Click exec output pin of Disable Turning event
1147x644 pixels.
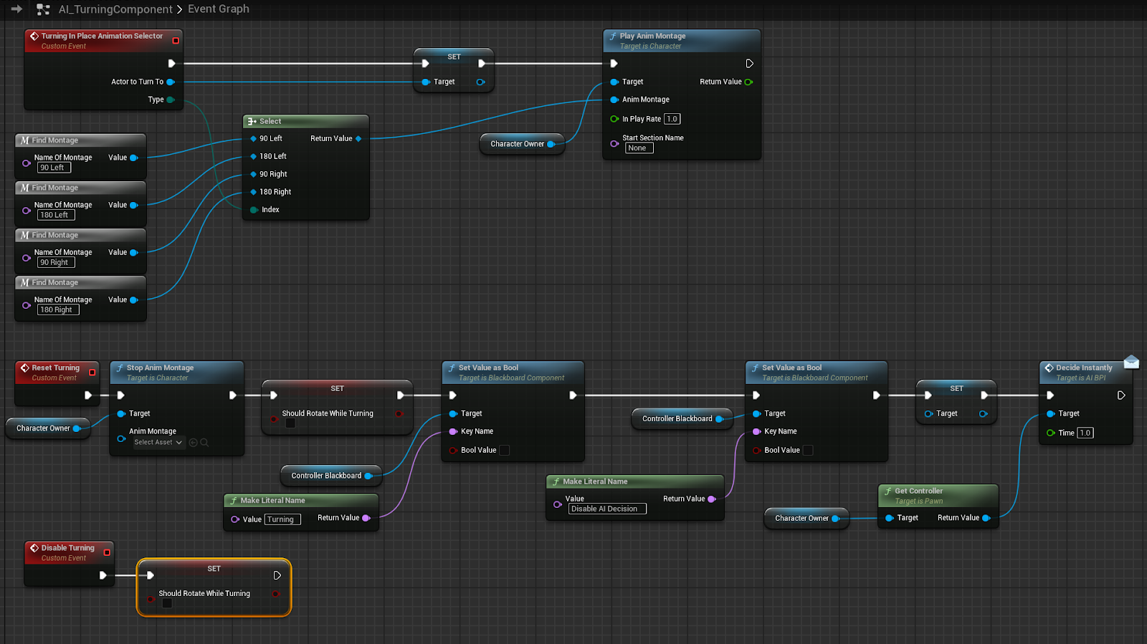(x=103, y=575)
